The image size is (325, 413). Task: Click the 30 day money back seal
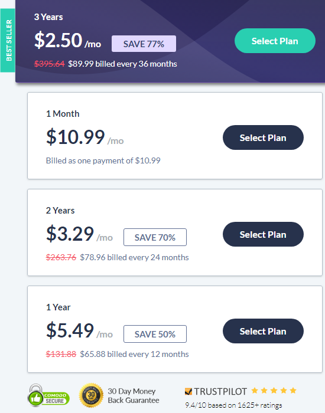point(91,395)
